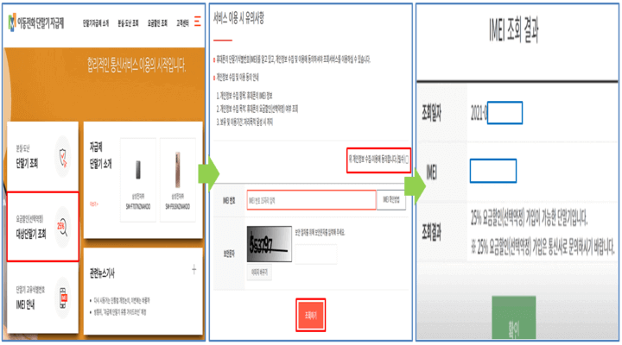This screenshot has width=622, height=345.
Task: Open 단말기자급제 소개 menu
Action: (x=96, y=23)
